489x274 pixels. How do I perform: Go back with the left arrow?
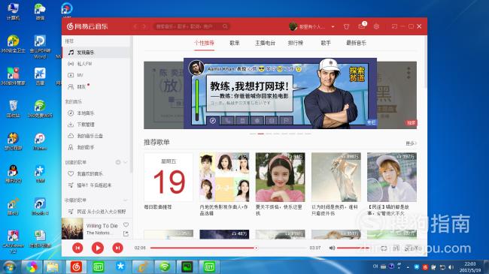coord(135,26)
